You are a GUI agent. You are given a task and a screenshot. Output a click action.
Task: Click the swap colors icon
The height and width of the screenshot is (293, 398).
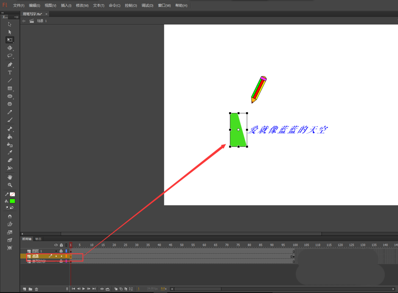point(12,208)
